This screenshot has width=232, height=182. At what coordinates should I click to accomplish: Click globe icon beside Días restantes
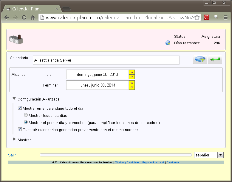tap(168, 43)
